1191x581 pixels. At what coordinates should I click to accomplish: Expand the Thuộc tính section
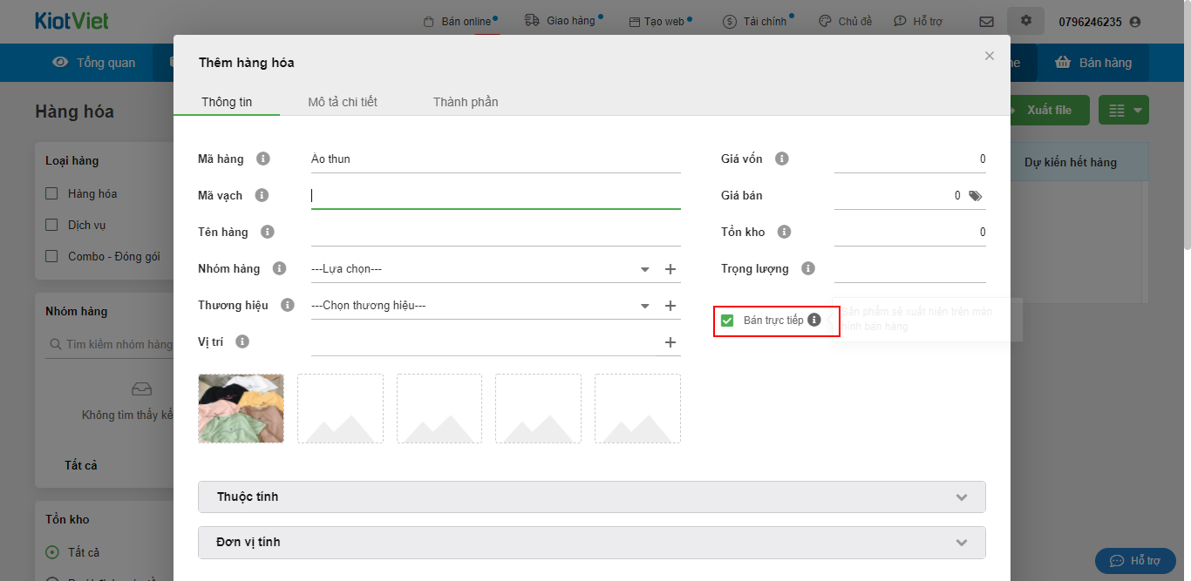[x=591, y=497]
